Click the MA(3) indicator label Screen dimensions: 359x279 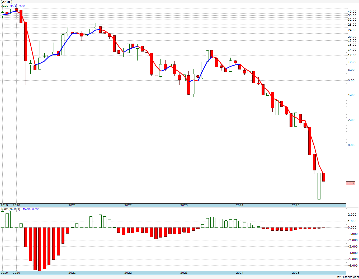[x=14, y=6]
